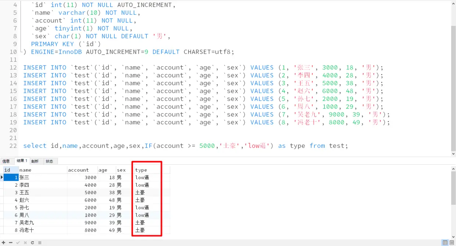Select id cell 1 in the results grid
456x246 pixels.
11,177
